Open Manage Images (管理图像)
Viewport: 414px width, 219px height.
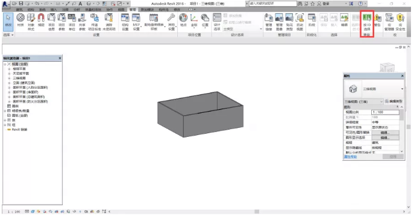pos(279,22)
